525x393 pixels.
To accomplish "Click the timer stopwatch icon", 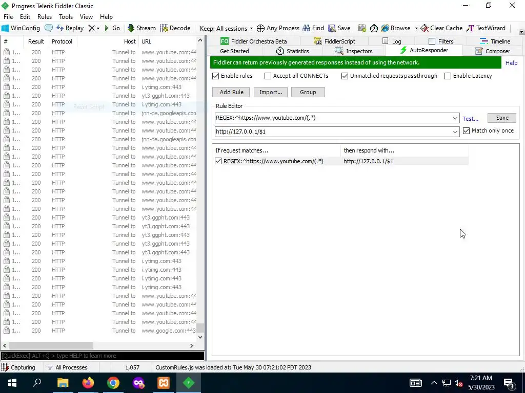I will coord(374,28).
